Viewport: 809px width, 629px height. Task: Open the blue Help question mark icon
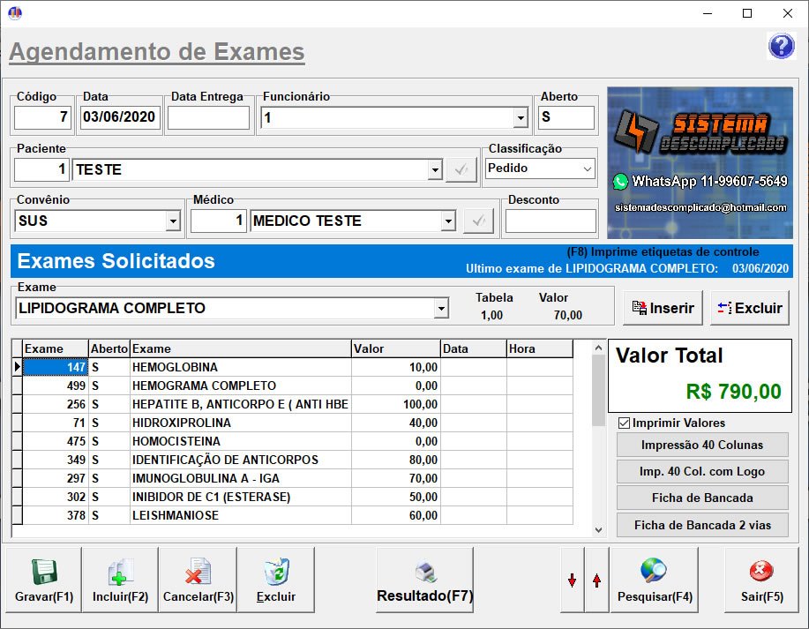(782, 45)
